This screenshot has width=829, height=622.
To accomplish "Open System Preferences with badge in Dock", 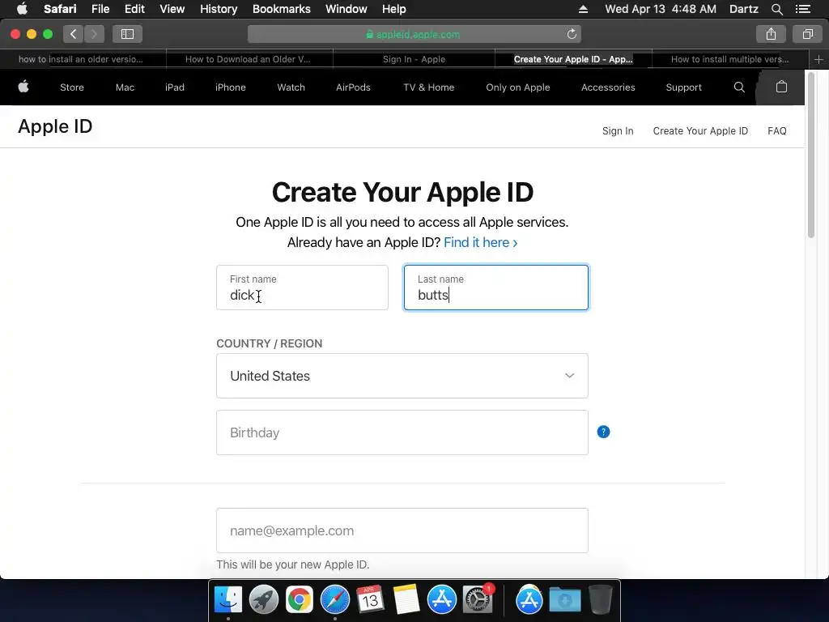I will pos(478,599).
